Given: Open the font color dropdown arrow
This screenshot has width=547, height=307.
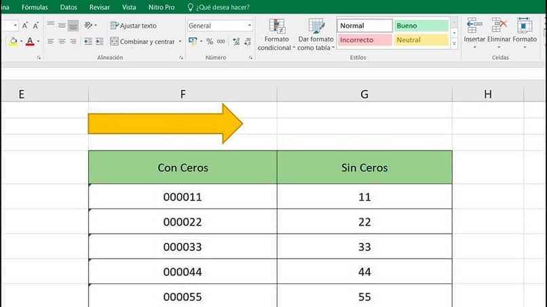Looking at the screenshot, I should pyautogui.click(x=38, y=41).
